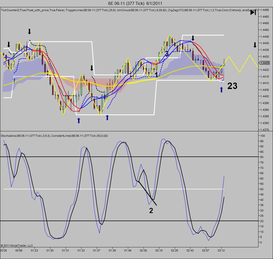The height and width of the screenshot is (259, 273).
Task: Click the 5 level on the Stochastics axis
Action: [261, 237]
